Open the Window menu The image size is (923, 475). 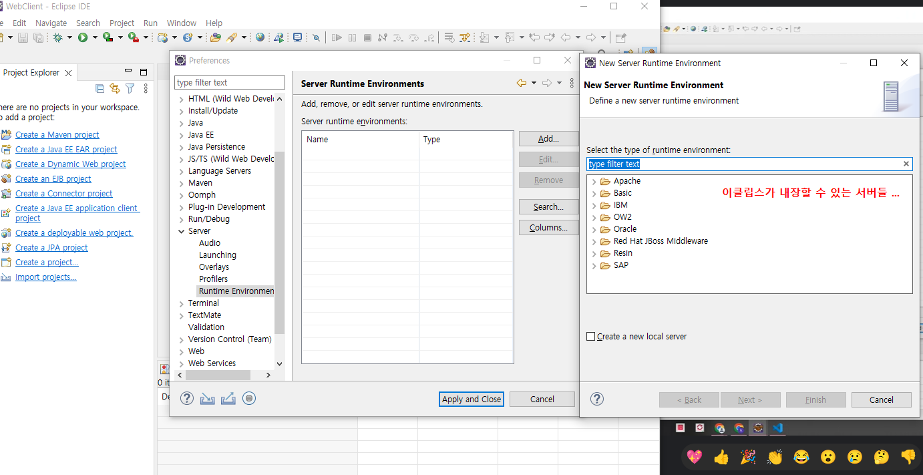coord(182,23)
